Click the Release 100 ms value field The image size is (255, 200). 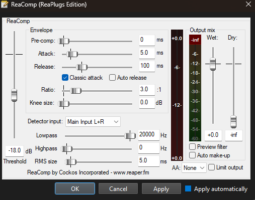(147, 66)
